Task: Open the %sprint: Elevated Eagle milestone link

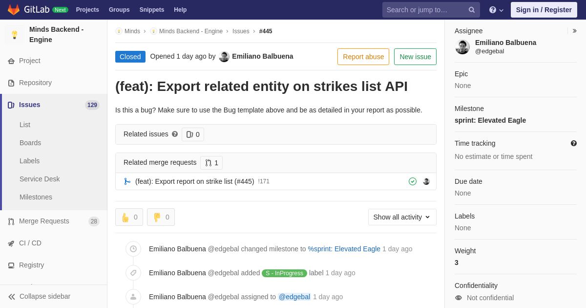Action: [344, 249]
